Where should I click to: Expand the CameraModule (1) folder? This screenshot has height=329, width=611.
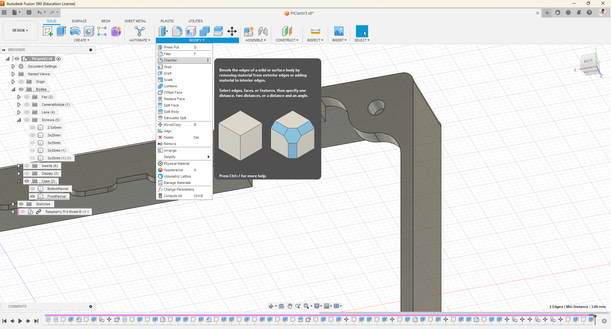click(x=19, y=105)
